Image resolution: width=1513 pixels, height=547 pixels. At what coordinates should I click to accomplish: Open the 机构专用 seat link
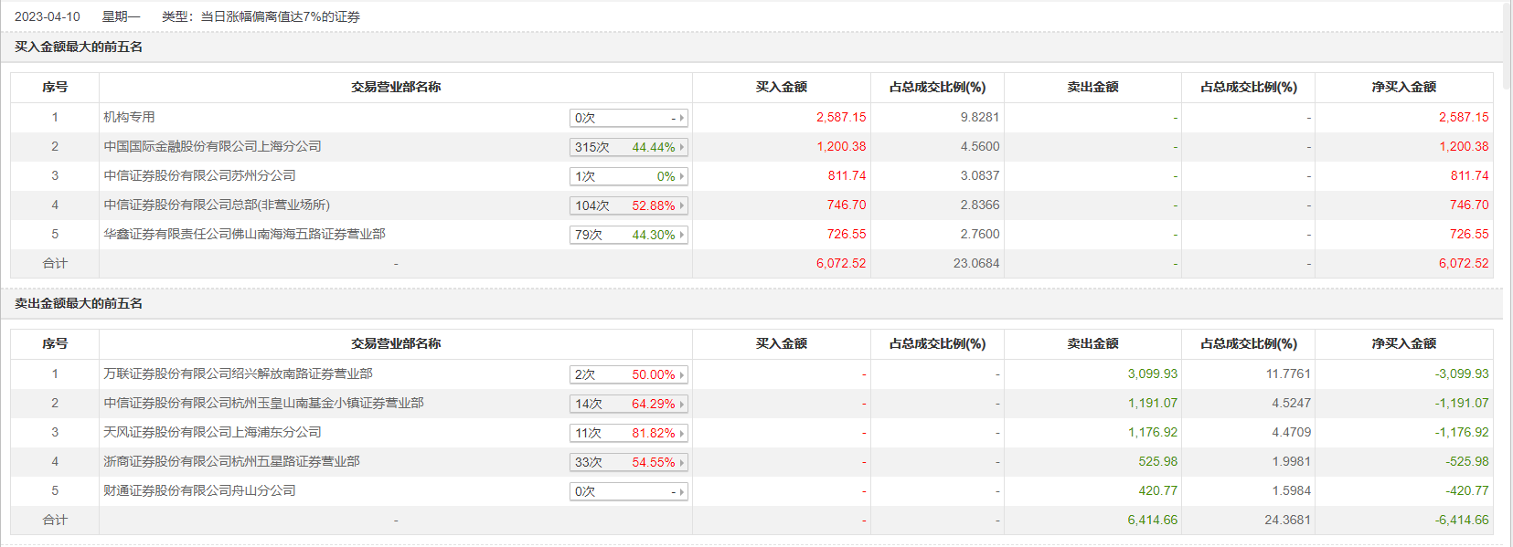tap(129, 117)
